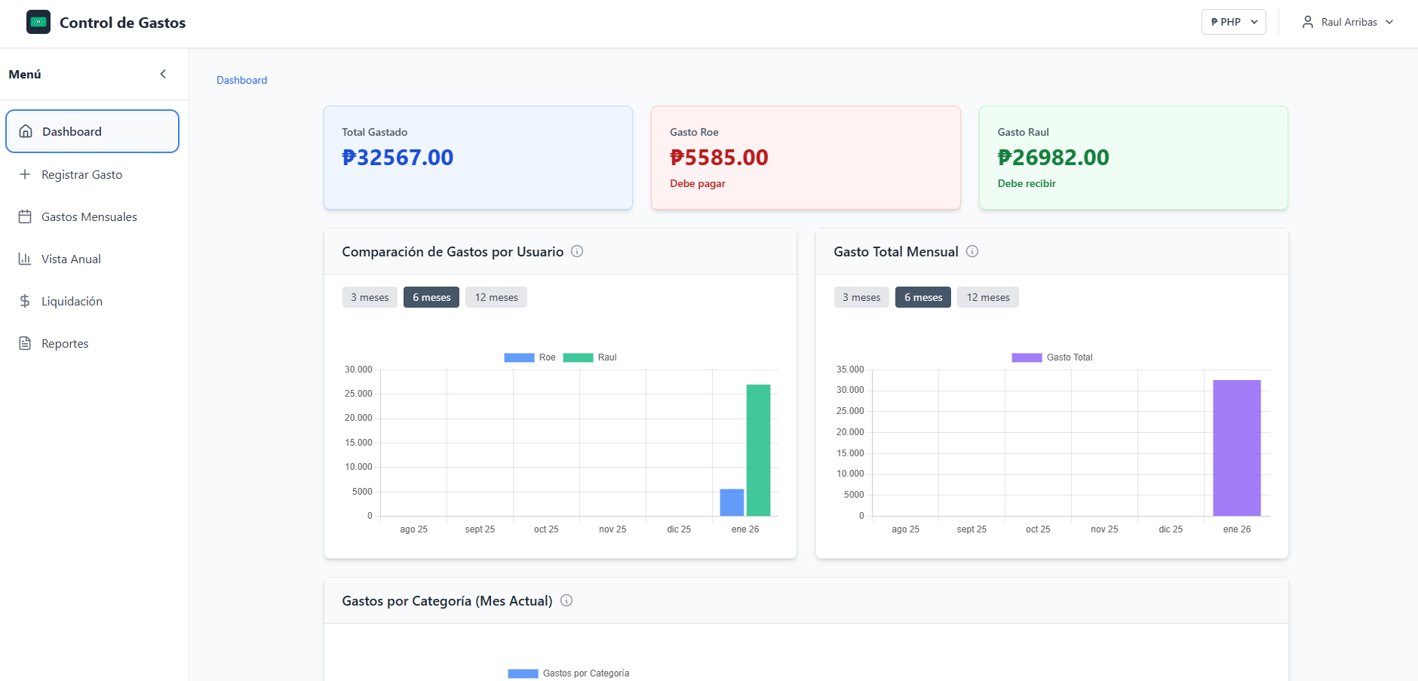Image resolution: width=1418 pixels, height=681 pixels.
Task: Click Raul's green ene 26 bar
Action: click(x=758, y=450)
